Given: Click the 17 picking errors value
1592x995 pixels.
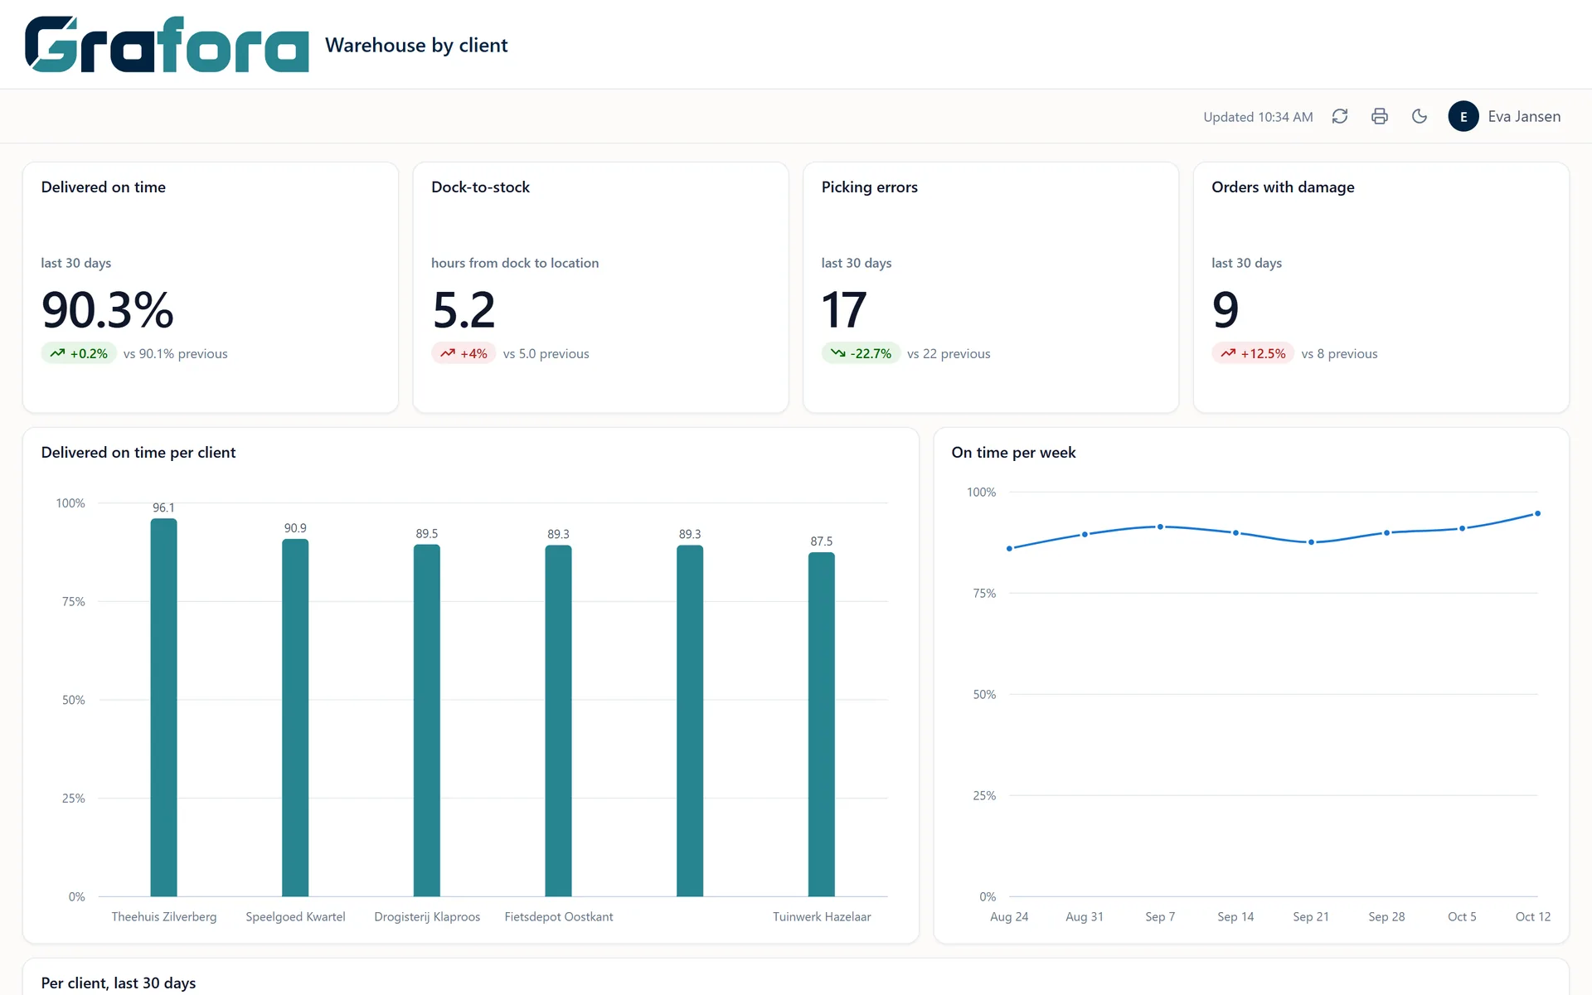Looking at the screenshot, I should click(x=844, y=309).
